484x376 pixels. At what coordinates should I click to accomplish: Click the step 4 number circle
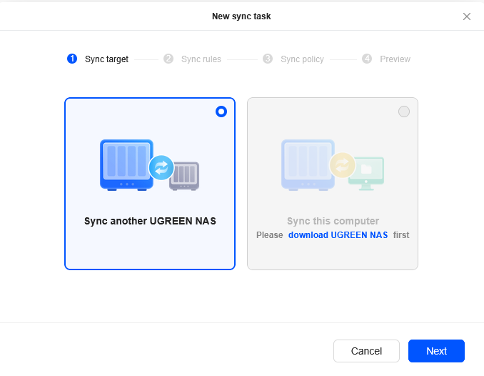[x=367, y=59]
